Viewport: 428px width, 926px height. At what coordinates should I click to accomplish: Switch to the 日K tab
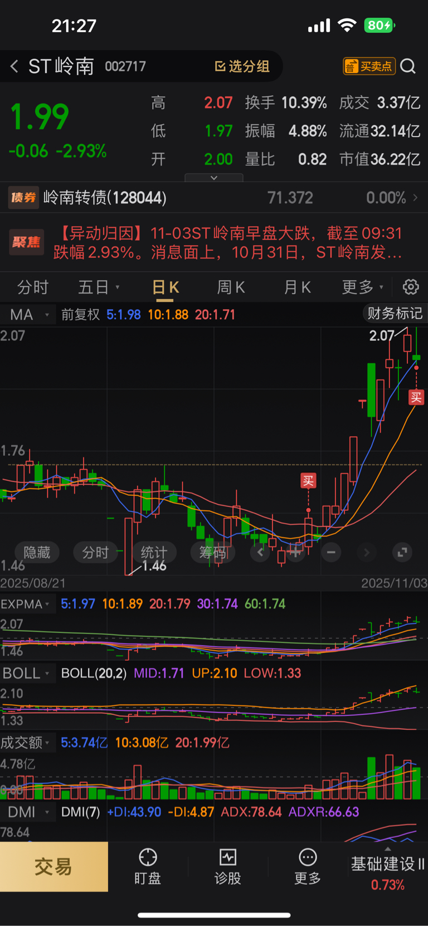pos(166,287)
